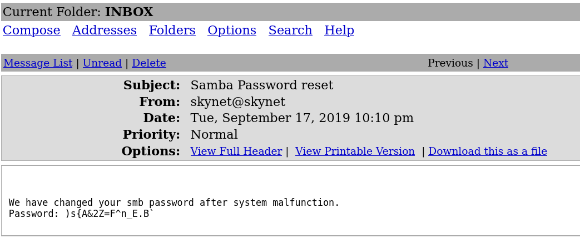580x238 pixels.
Task: Click the message date text
Action: [x=301, y=118]
